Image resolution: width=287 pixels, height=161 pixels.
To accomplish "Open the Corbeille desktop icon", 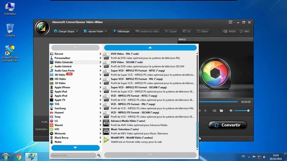I will 10,30.
